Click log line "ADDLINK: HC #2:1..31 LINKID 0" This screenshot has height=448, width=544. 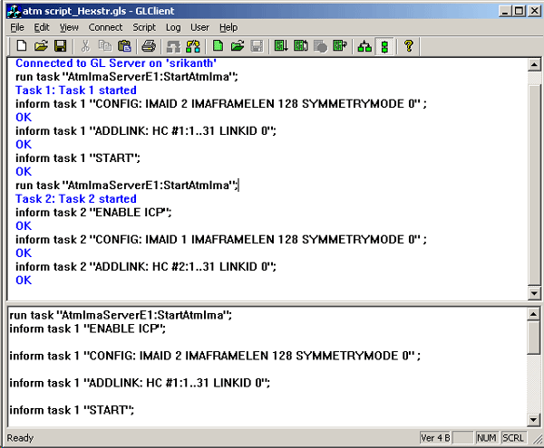[x=146, y=267]
